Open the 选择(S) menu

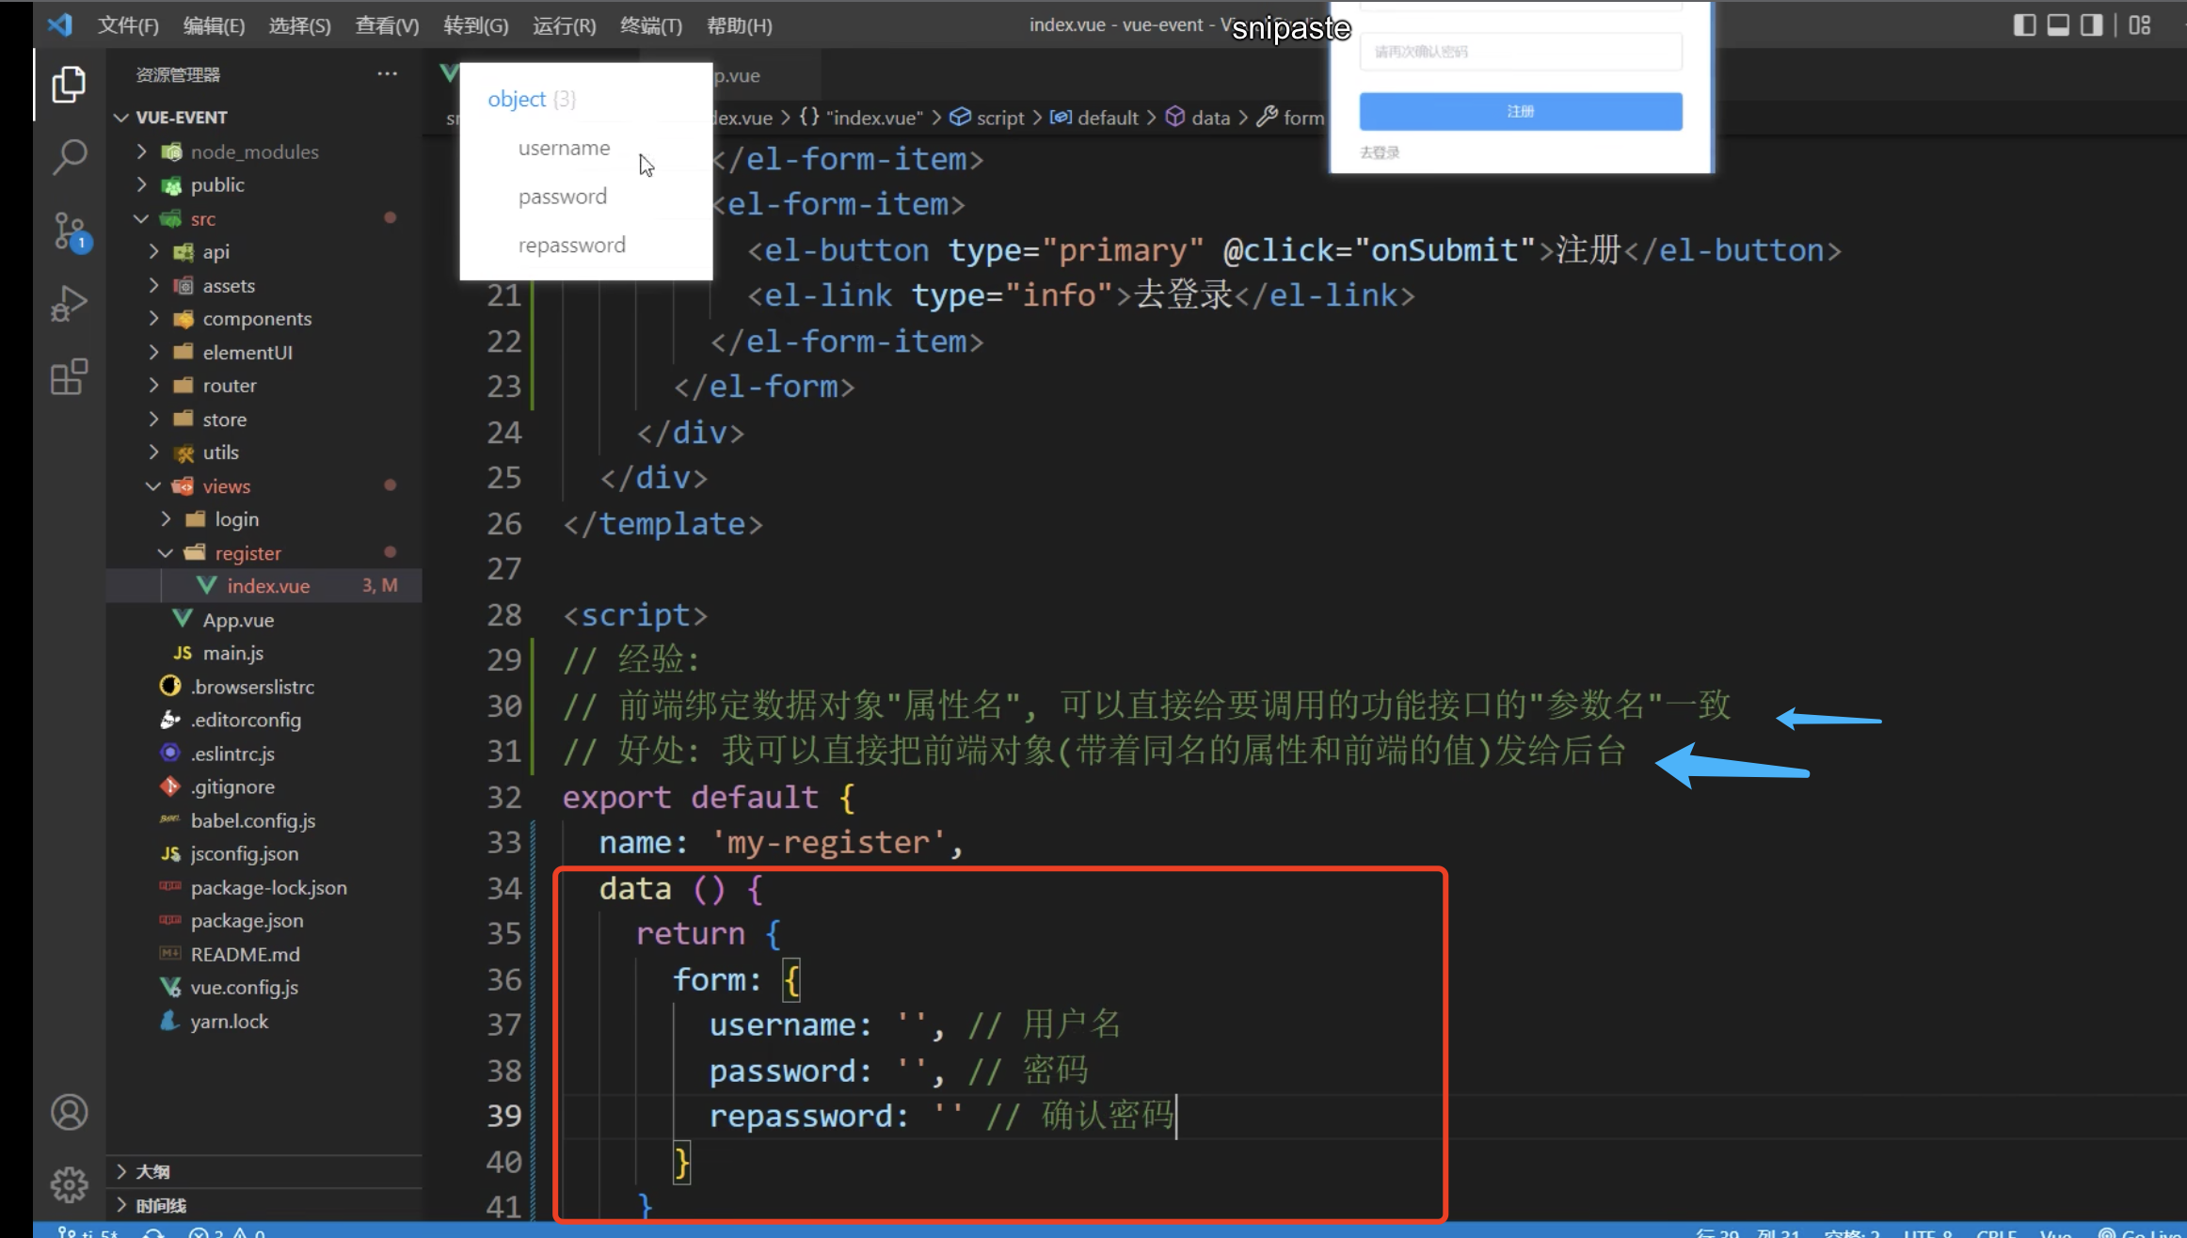tap(299, 25)
